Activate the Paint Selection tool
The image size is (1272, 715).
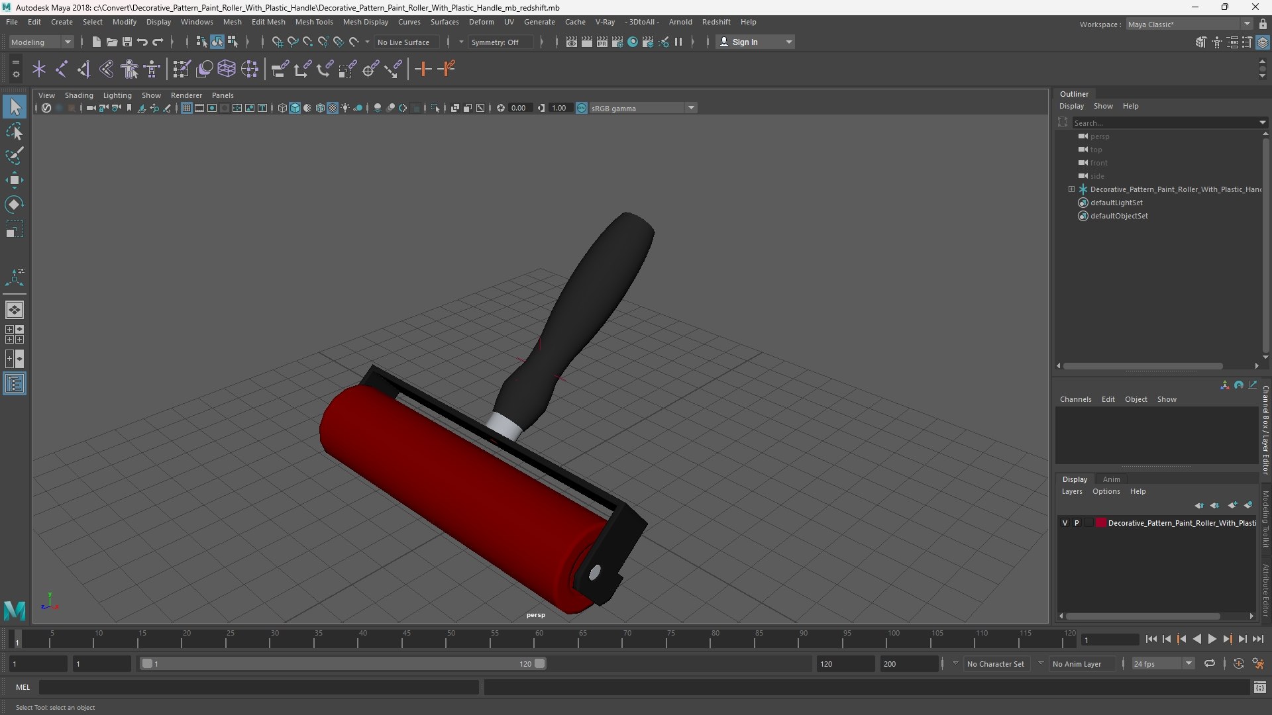pos(15,156)
